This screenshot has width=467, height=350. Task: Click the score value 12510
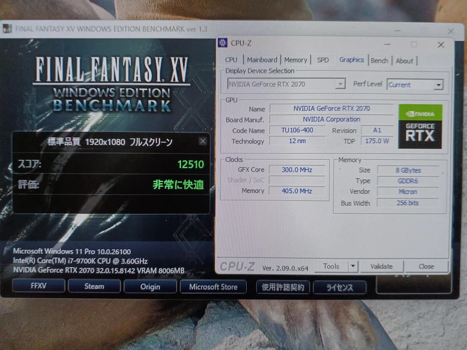point(191,164)
